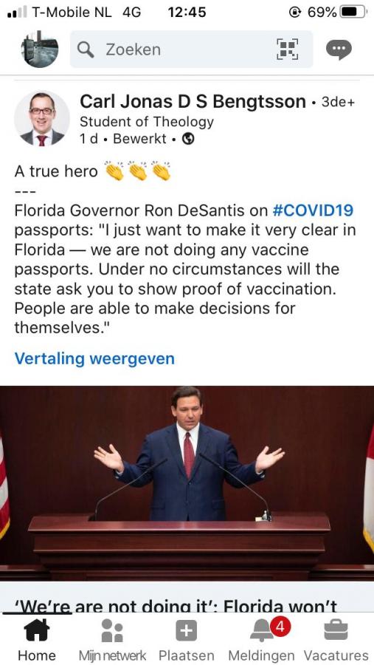The height and width of the screenshot is (665, 374).
Task: Tap the Home house icon
Action: 37,630
